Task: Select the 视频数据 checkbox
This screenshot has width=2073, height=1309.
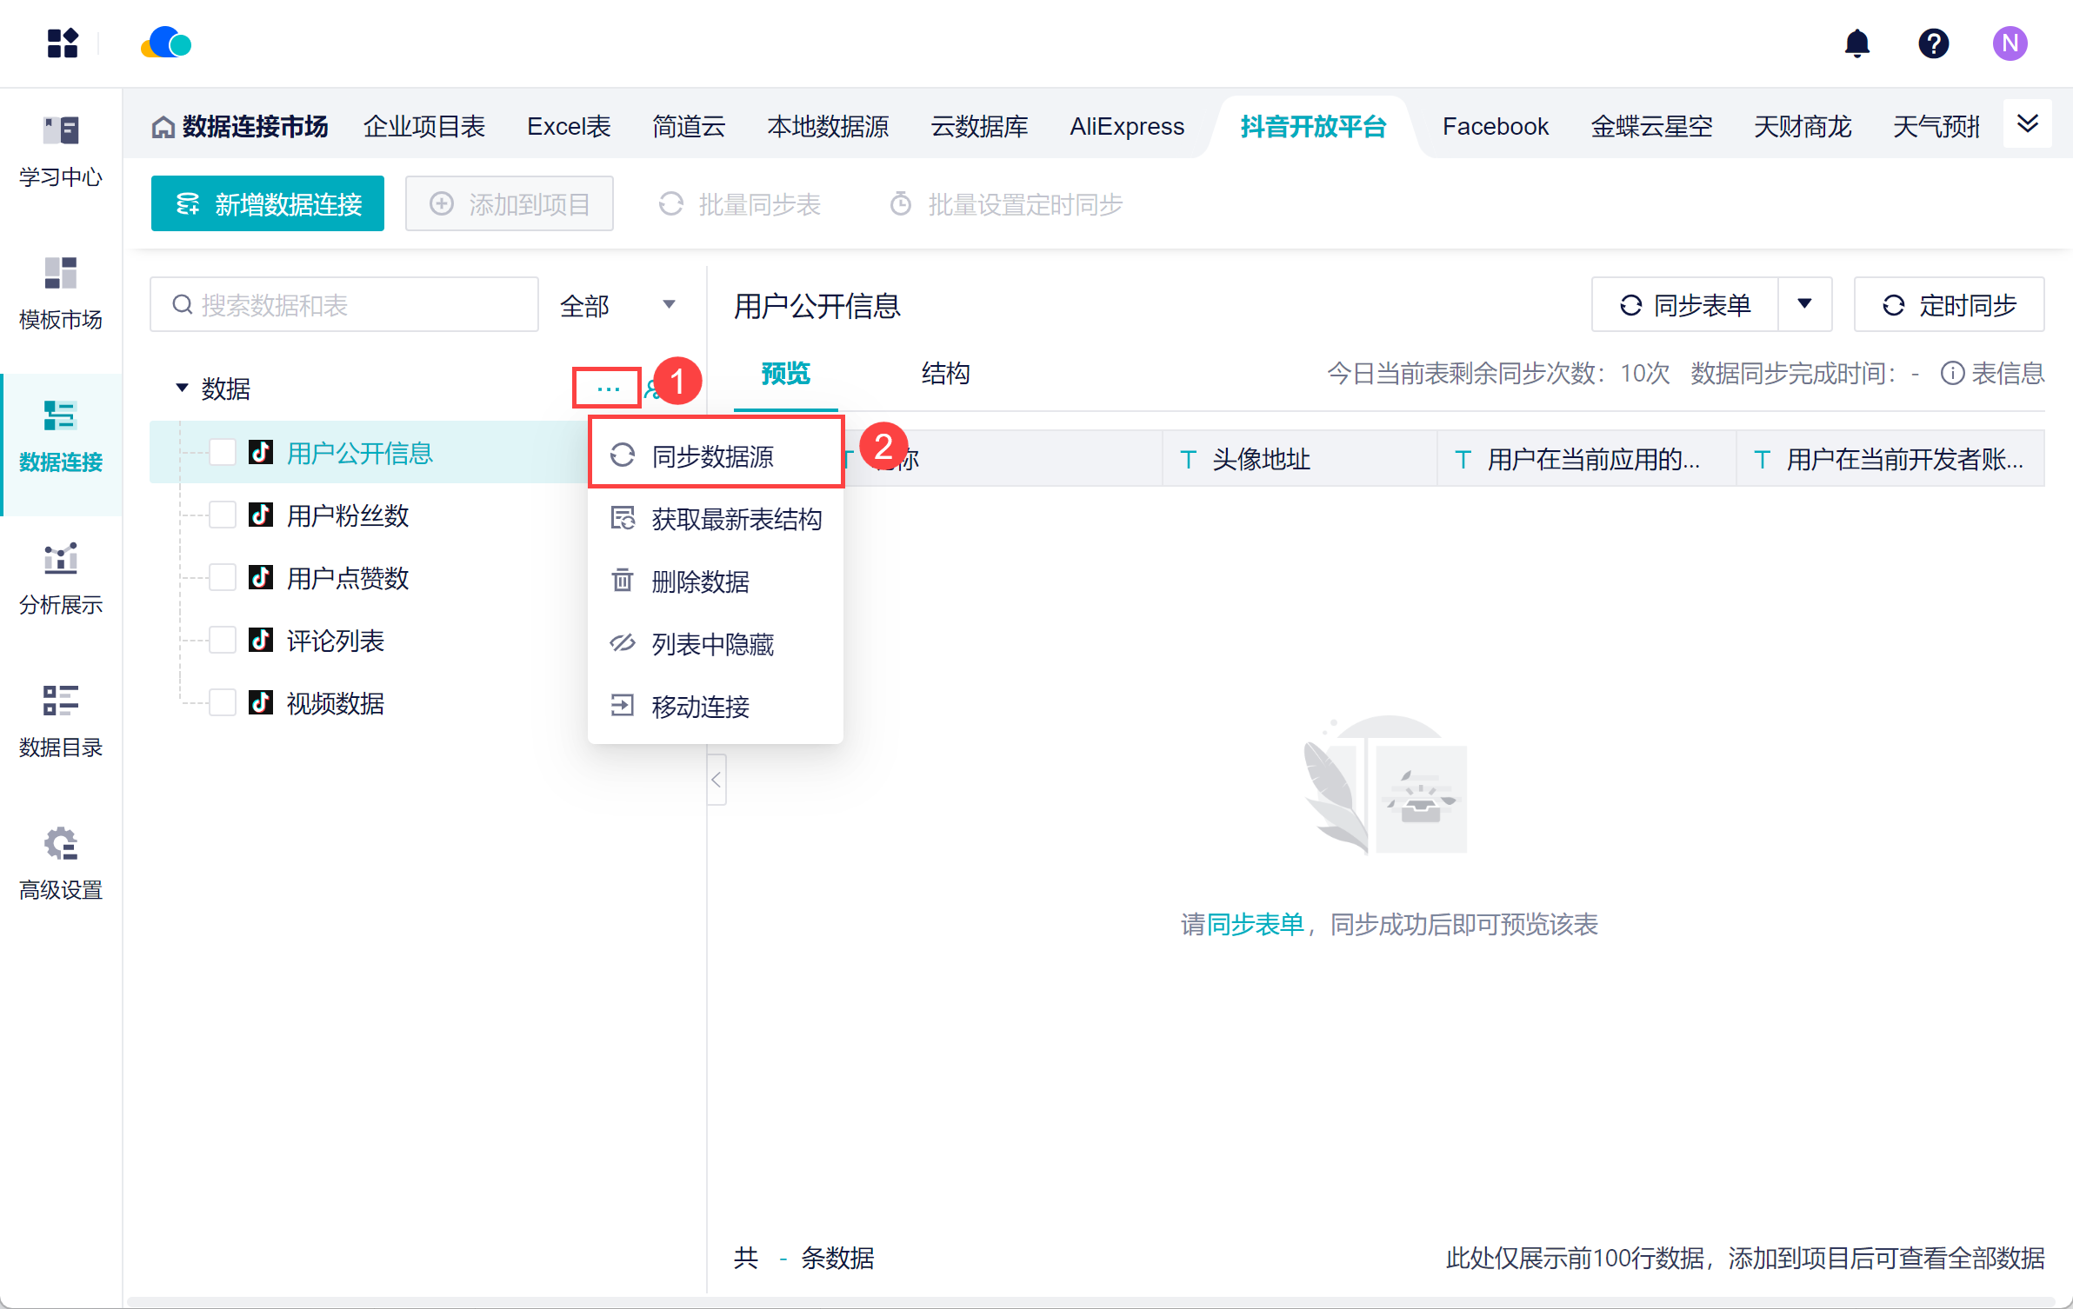Action: [223, 703]
